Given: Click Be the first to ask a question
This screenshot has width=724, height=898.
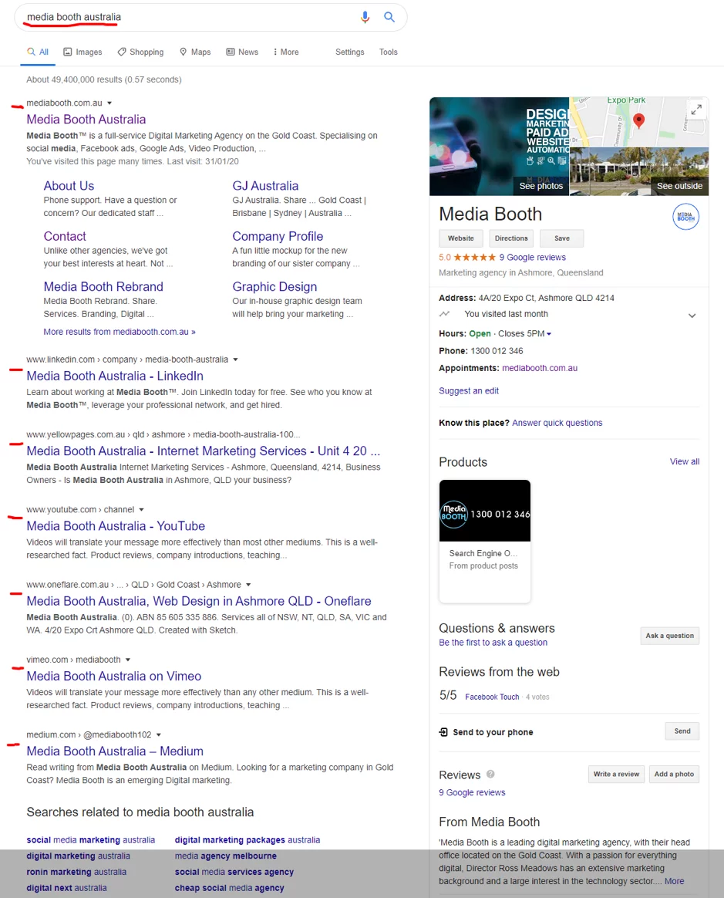Looking at the screenshot, I should pos(493,643).
